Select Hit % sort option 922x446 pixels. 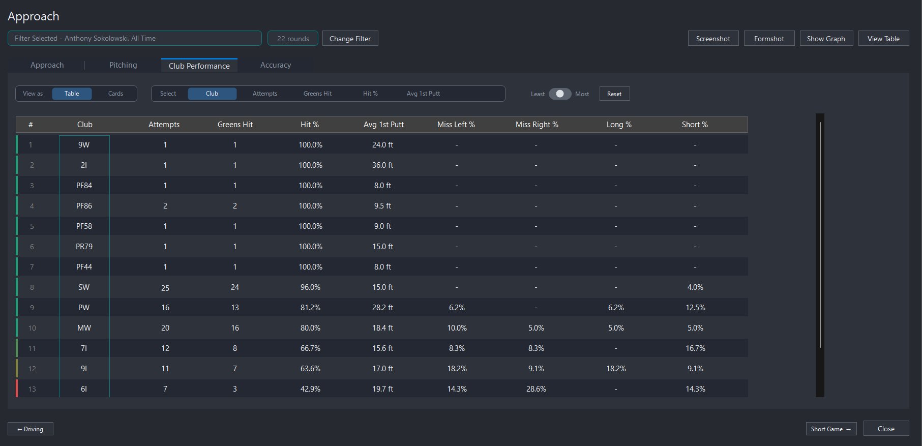370,94
